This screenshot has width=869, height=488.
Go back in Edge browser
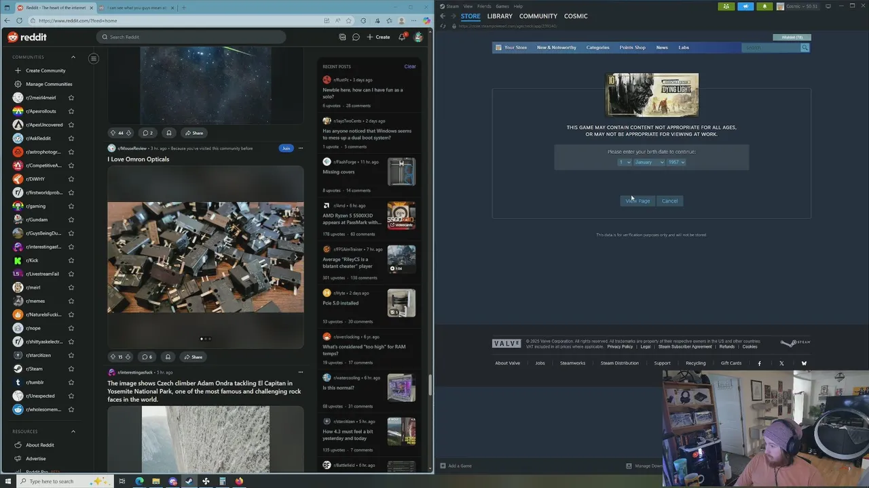tap(7, 20)
